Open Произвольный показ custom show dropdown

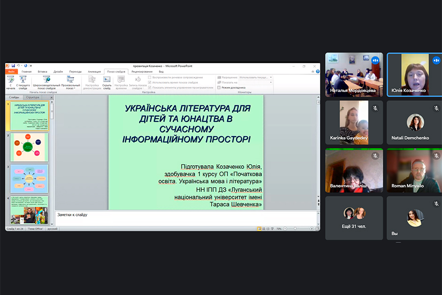point(70,82)
